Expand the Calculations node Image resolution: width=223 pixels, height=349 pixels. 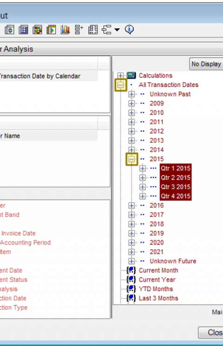(x=120, y=76)
